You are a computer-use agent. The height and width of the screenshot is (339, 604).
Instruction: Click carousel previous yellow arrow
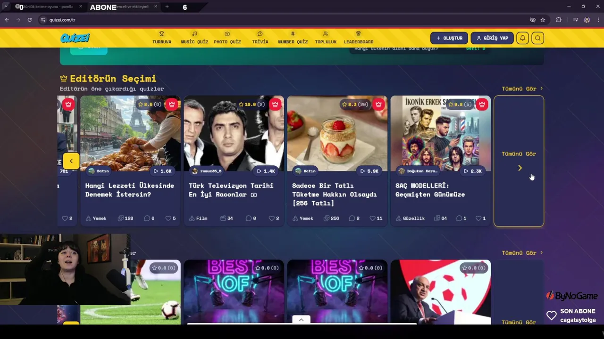point(71,161)
